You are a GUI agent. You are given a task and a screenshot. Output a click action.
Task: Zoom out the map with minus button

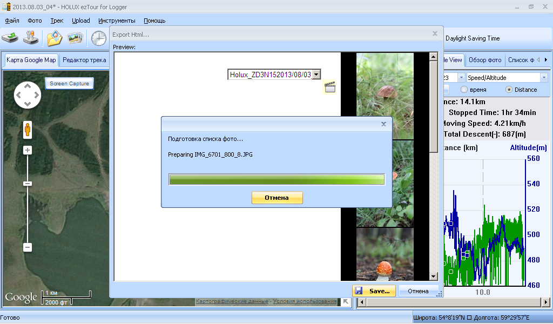point(28,247)
